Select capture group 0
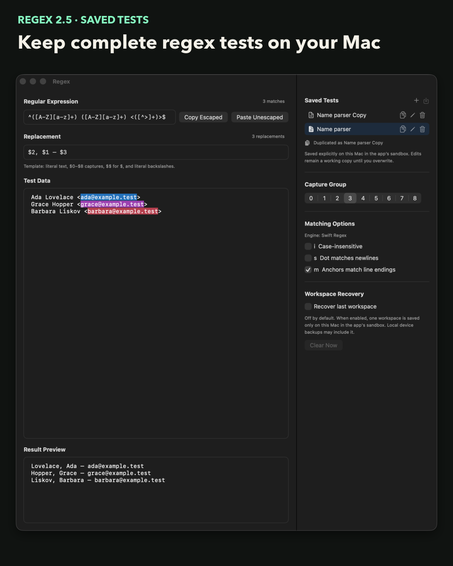This screenshot has width=453, height=566. 311,198
